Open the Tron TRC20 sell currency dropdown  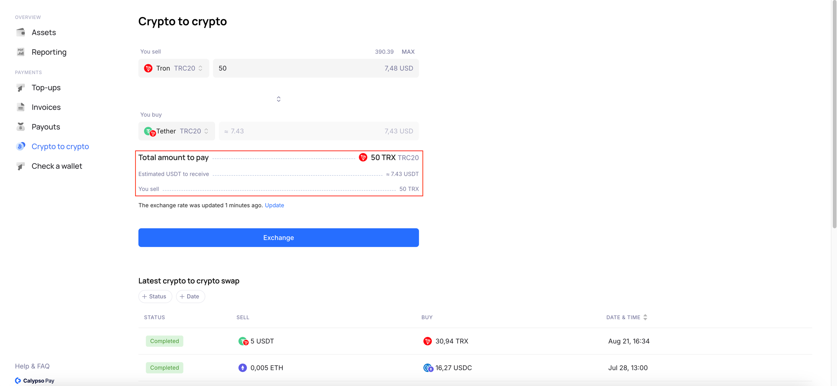(174, 68)
